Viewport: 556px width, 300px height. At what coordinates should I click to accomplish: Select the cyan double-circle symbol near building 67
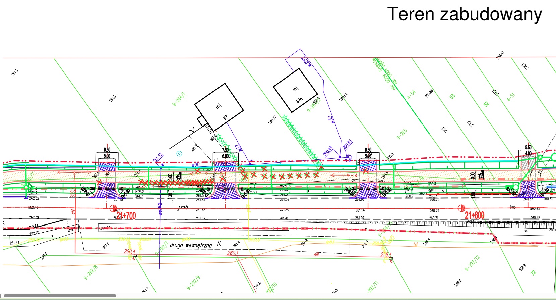tap(179, 154)
